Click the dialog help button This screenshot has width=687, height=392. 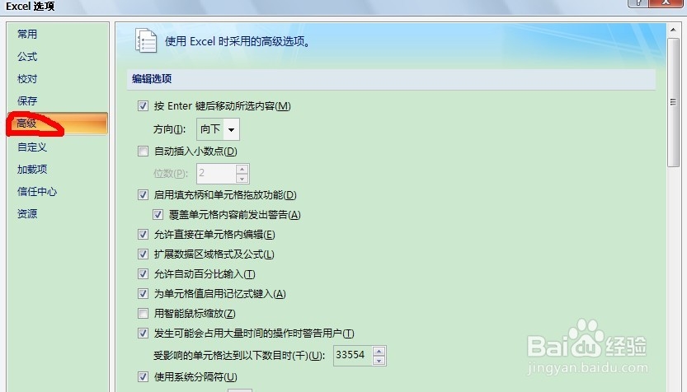click(638, 3)
